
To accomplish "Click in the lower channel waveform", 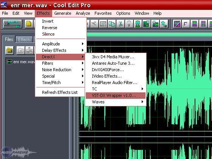I will click(145, 151).
